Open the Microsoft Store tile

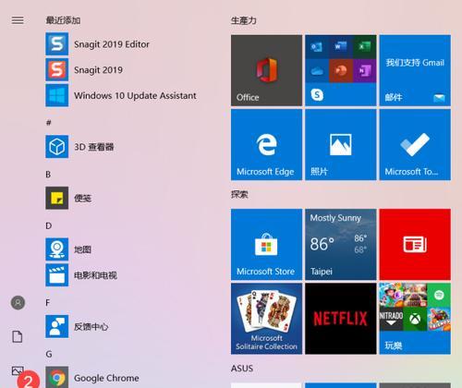point(266,245)
